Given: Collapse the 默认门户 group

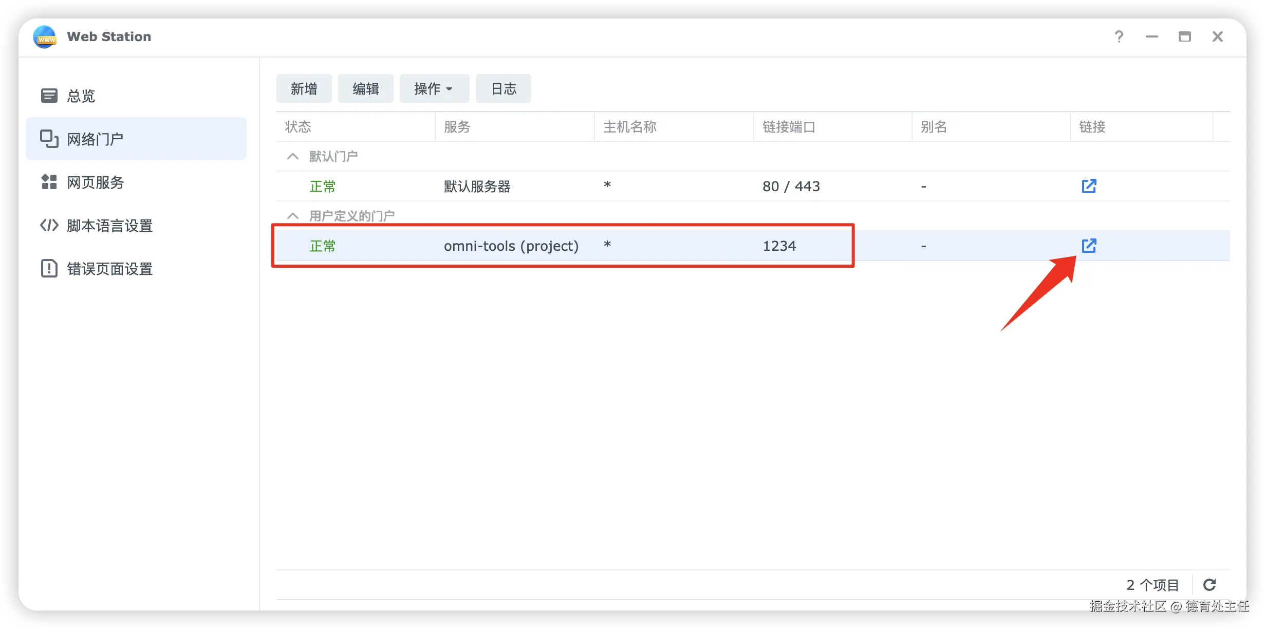Looking at the screenshot, I should 292,156.
